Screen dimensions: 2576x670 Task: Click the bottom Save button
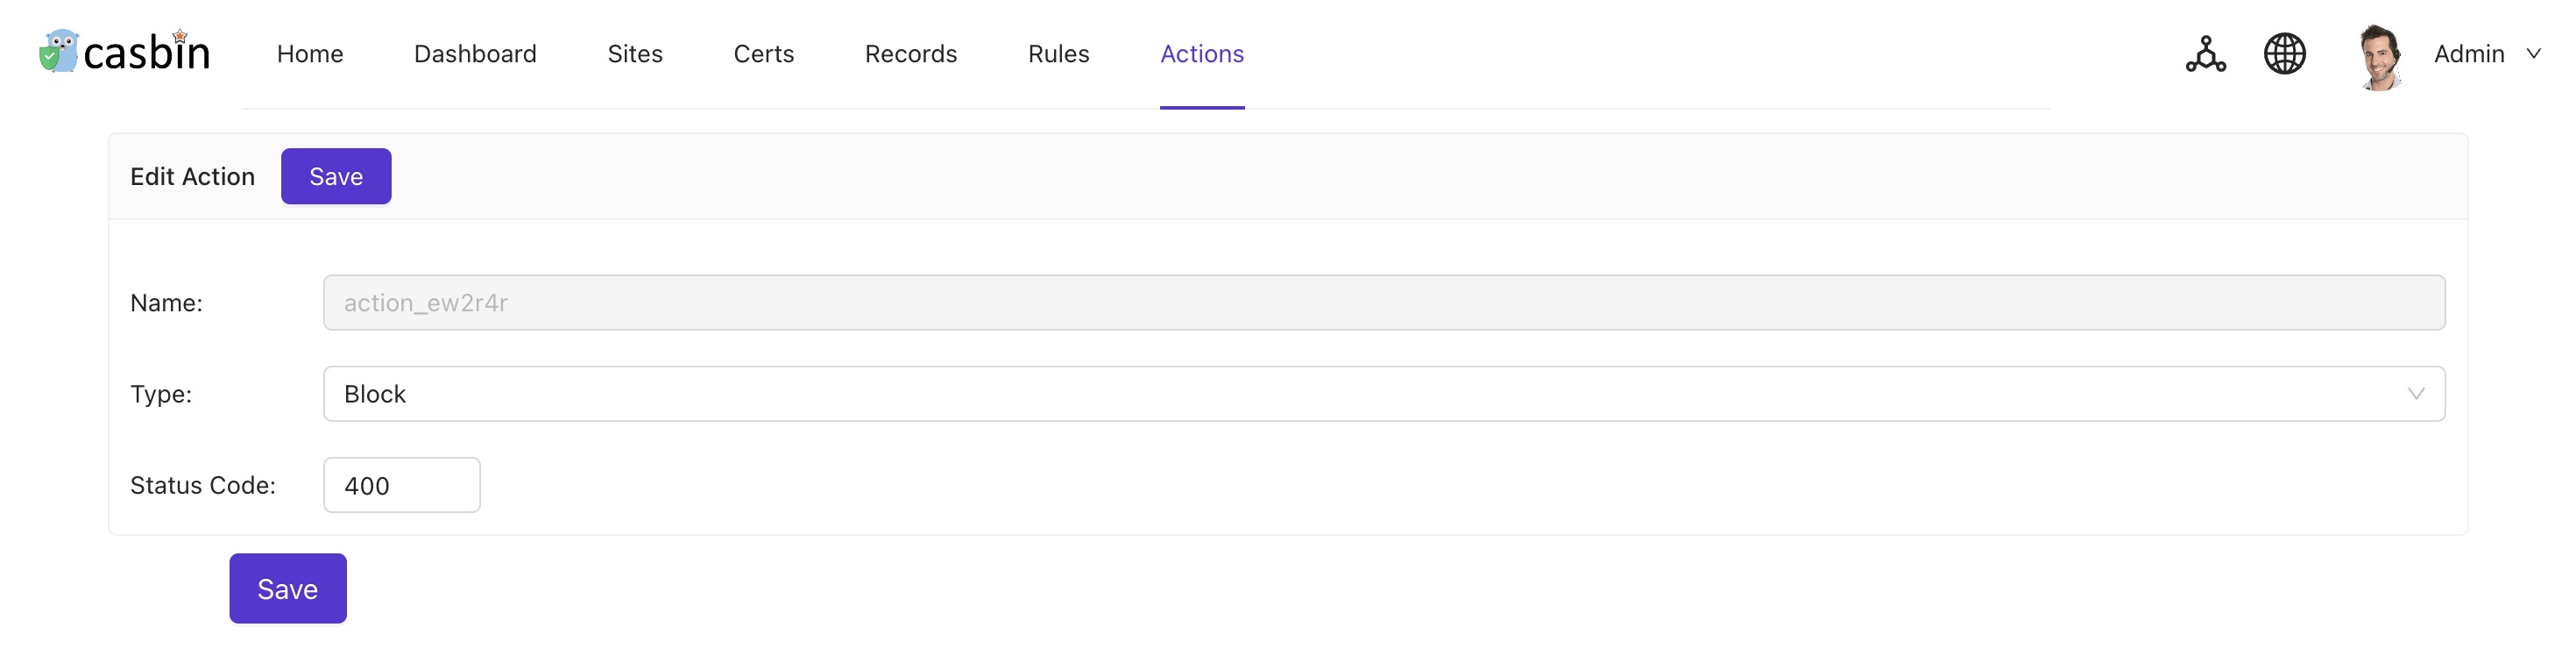pos(287,588)
